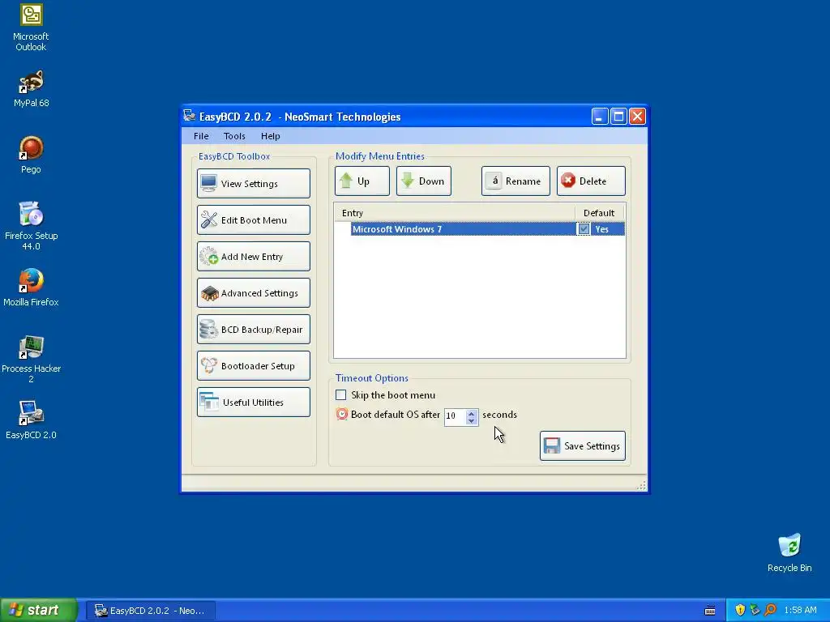Click the red Delete entry button
Screen dimensions: 830x622
[x=591, y=181]
